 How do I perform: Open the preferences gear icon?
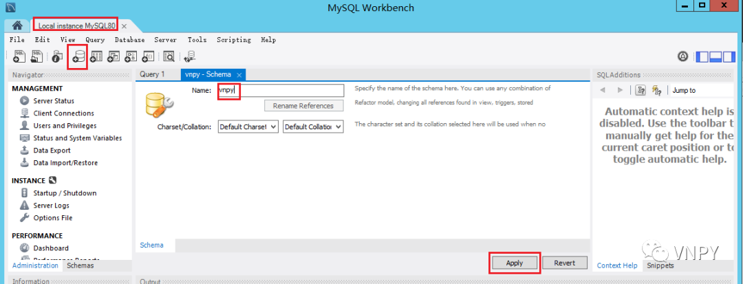point(683,56)
